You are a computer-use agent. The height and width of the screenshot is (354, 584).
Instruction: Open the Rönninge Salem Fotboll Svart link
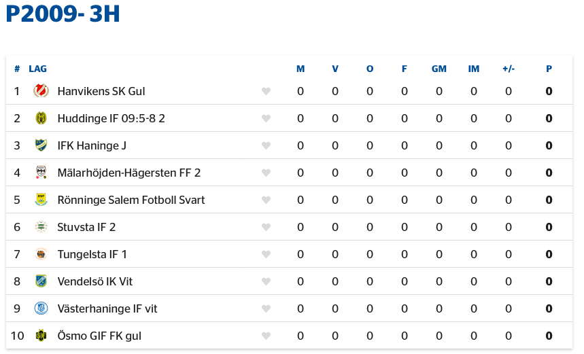tap(131, 200)
